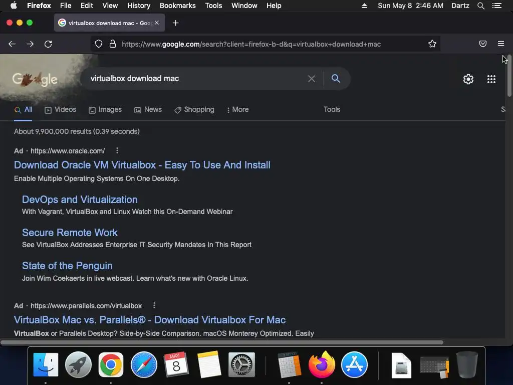The width and height of the screenshot is (513, 385).
Task: Open the Edit menu
Action: (87, 6)
